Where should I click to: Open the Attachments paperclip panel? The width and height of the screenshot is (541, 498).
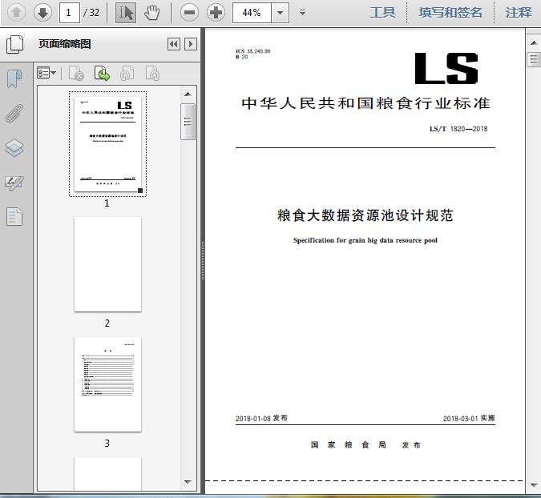(x=14, y=113)
